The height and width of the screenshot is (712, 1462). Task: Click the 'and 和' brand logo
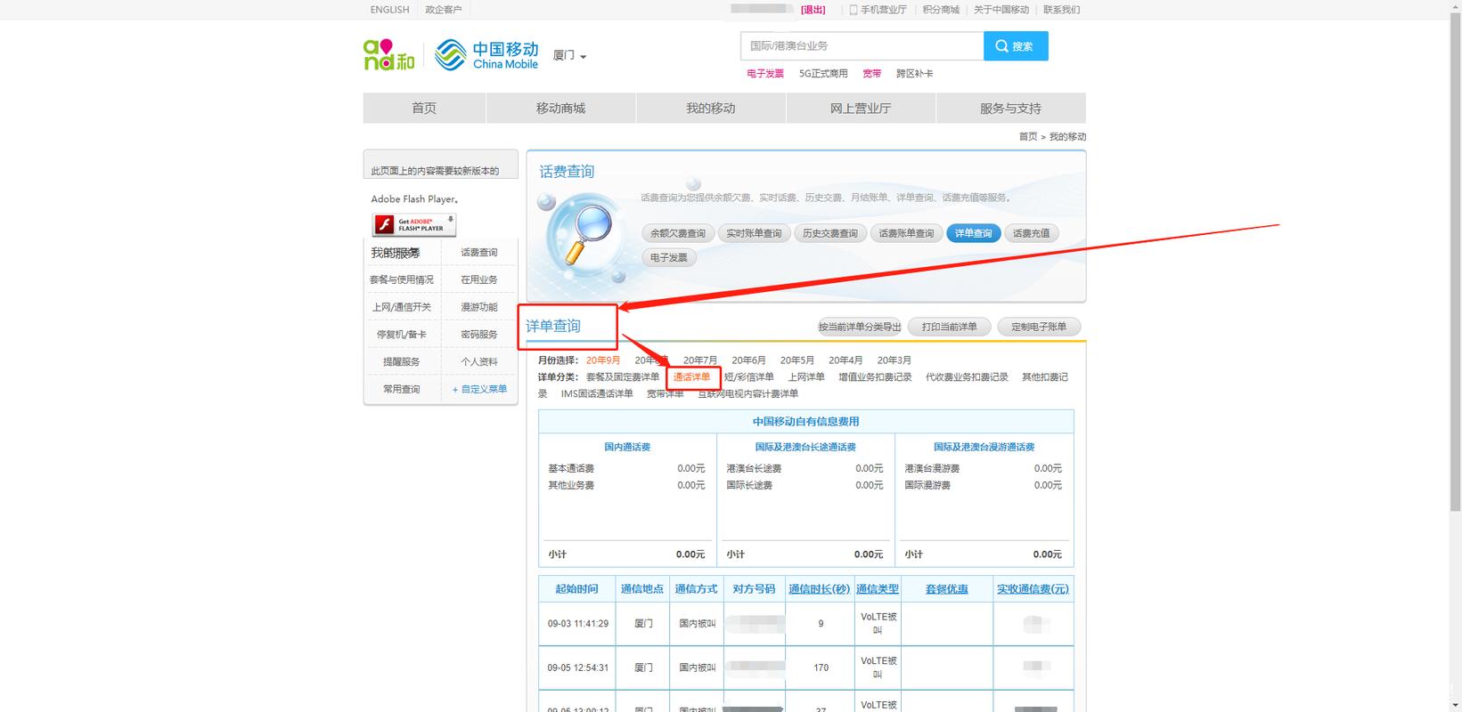click(x=389, y=55)
